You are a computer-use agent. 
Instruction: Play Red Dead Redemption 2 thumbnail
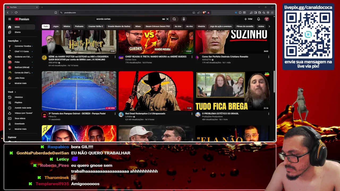pyautogui.click(x=156, y=91)
